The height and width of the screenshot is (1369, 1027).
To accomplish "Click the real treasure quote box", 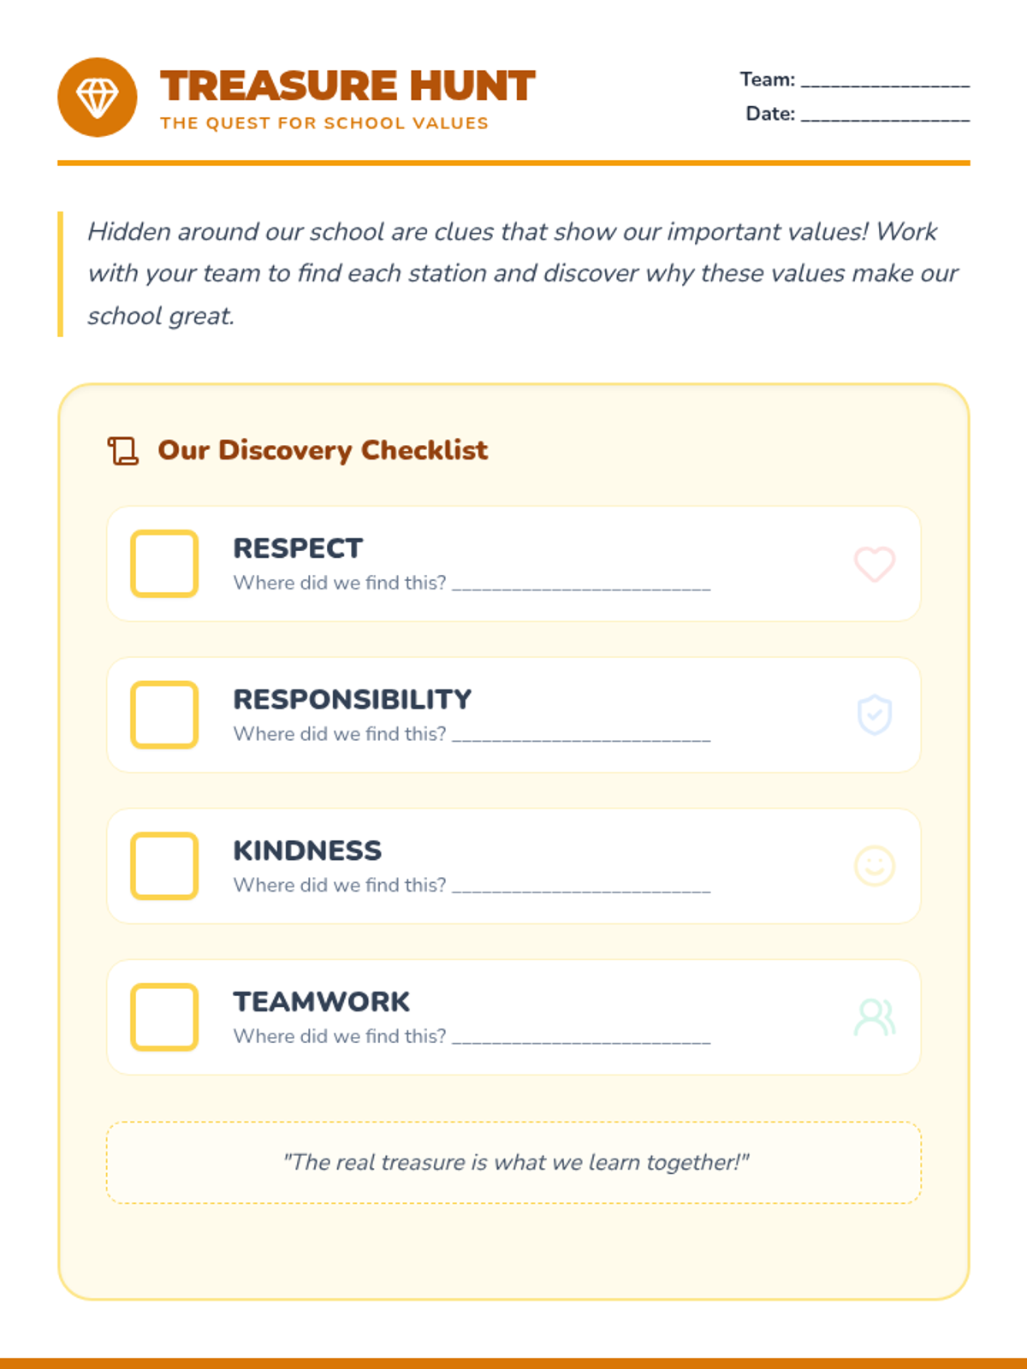I will click(x=513, y=1163).
